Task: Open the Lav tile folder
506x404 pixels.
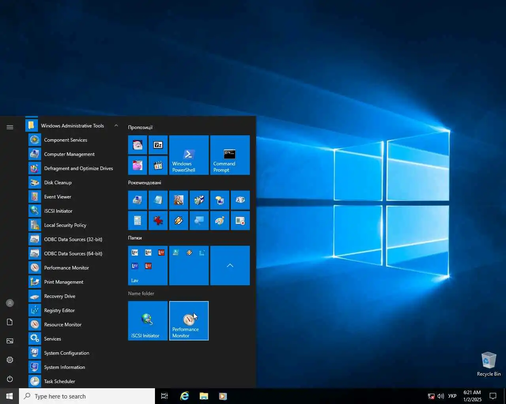Action: [148, 266]
